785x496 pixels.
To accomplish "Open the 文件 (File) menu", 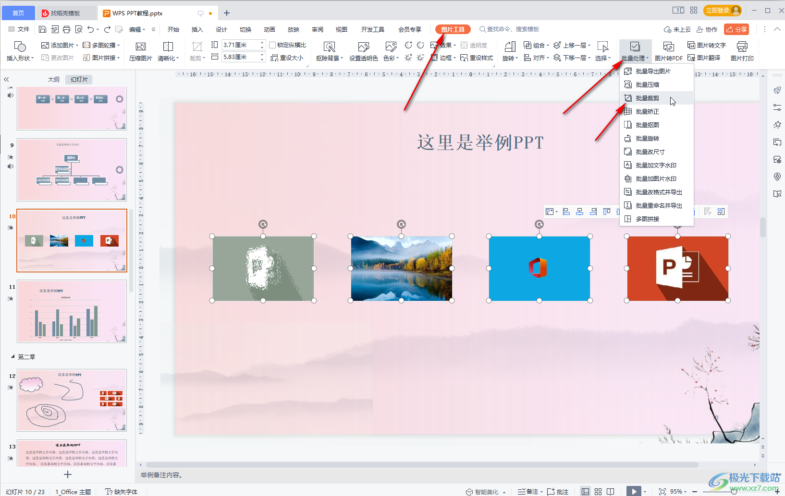I will 19,29.
